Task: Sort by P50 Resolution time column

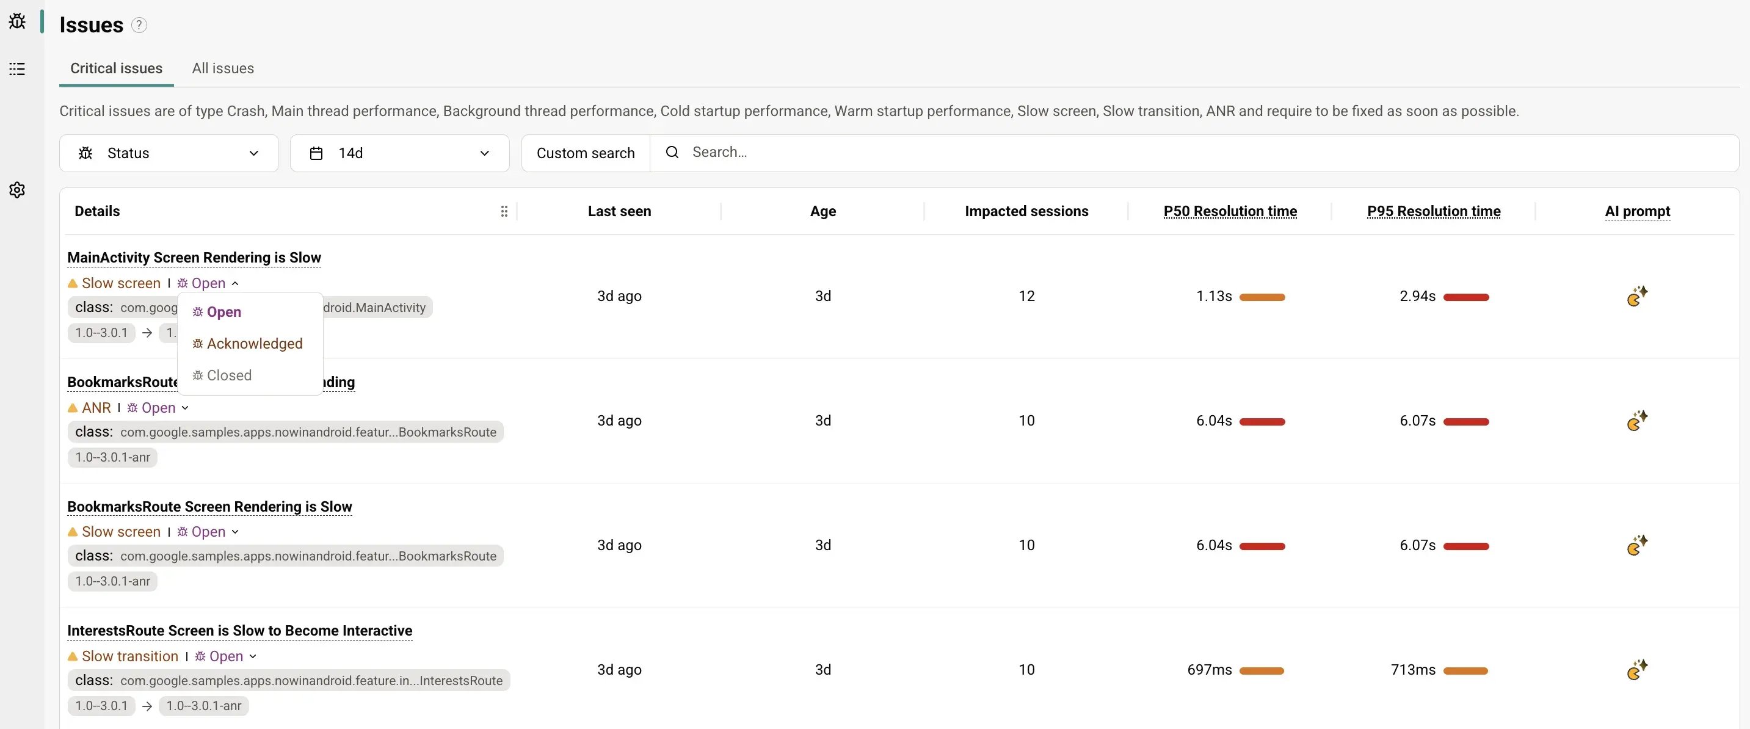Action: coord(1230,211)
